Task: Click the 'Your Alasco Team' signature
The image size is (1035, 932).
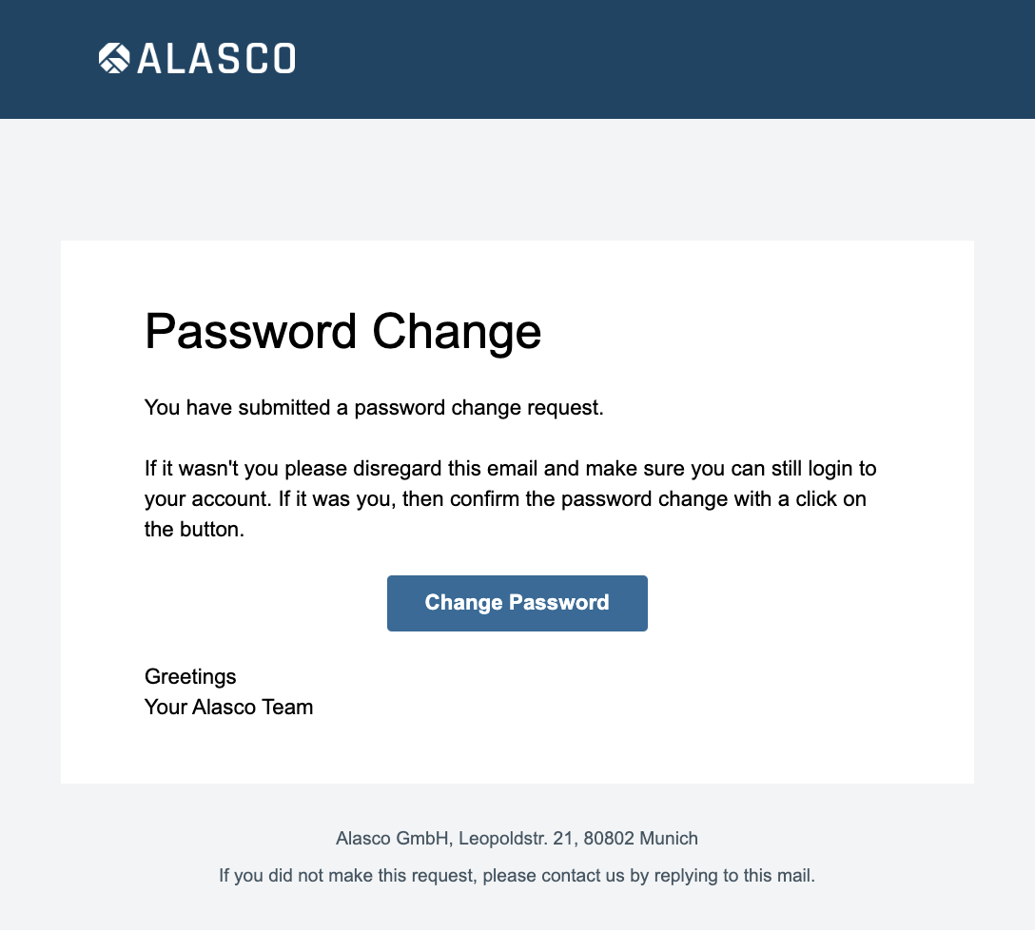Action: pos(228,707)
